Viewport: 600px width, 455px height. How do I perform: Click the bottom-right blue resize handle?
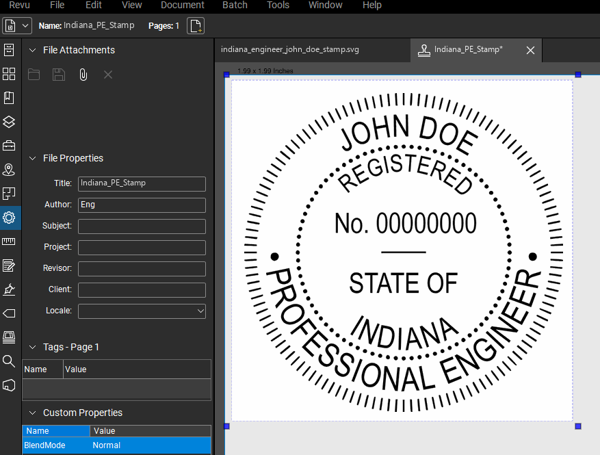tap(578, 426)
